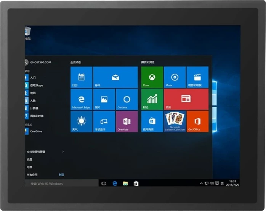Viewport: 266px width, 211px height.
Task: Show hidden system tray icons chevron
Action: [201, 184]
